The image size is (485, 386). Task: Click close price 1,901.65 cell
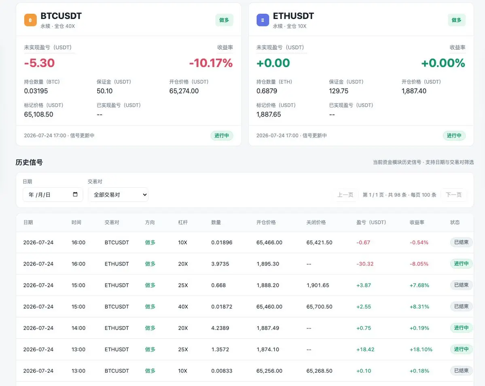pyautogui.click(x=318, y=285)
